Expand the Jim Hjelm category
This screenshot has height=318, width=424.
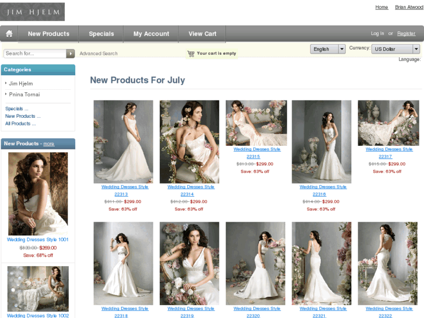pos(21,83)
